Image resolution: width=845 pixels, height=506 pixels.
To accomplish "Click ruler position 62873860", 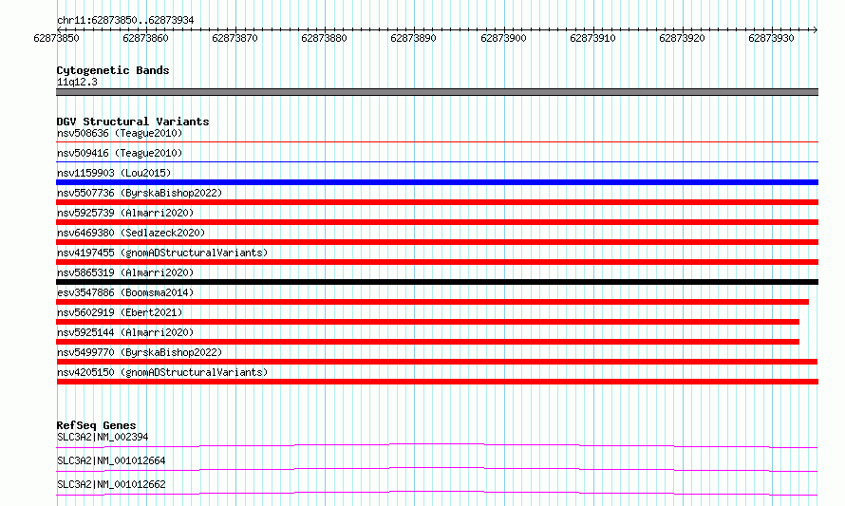I will click(x=145, y=38).
